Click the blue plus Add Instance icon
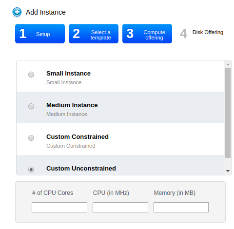 [x=17, y=12]
